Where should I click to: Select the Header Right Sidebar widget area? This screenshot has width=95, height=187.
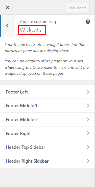point(47,161)
